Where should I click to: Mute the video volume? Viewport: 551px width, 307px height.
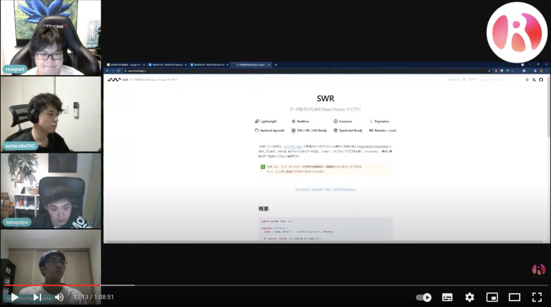coord(59,297)
